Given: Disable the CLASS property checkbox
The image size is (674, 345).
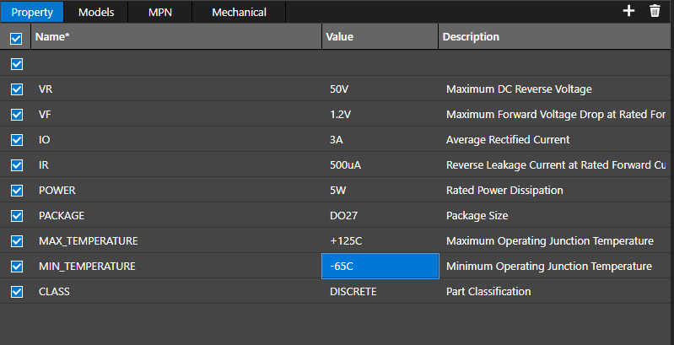Looking at the screenshot, I should coord(16,292).
